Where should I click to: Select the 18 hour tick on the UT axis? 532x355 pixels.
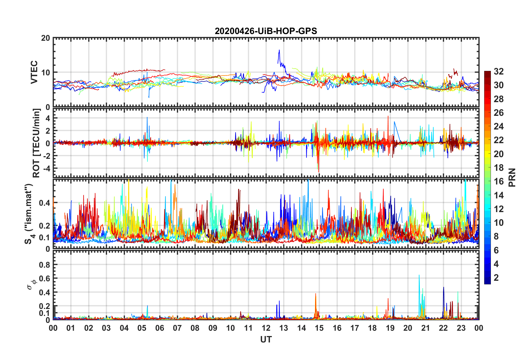click(372, 328)
